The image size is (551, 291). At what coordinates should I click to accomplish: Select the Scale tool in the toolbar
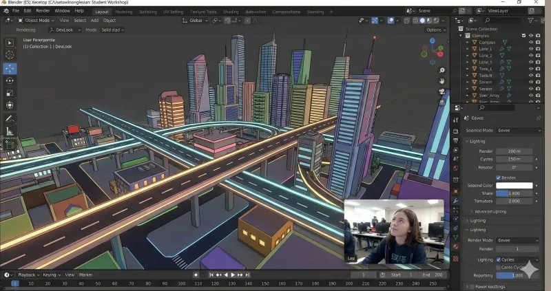pyautogui.click(x=10, y=93)
